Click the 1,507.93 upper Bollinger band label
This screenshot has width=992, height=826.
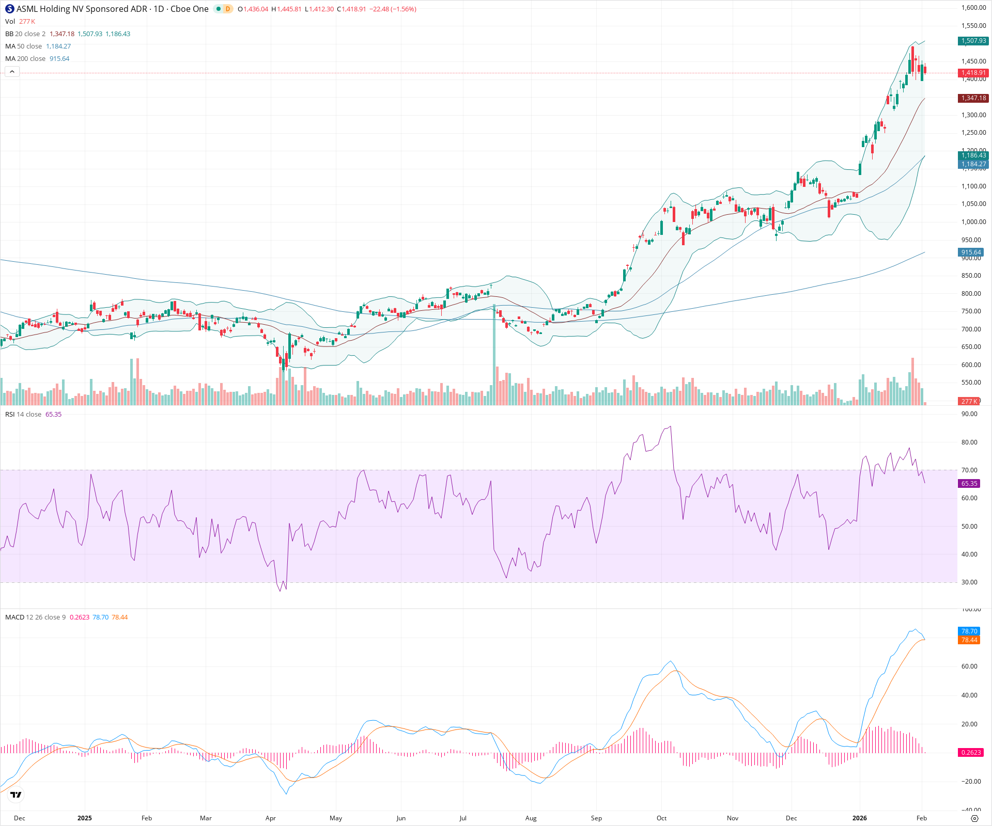tap(973, 41)
